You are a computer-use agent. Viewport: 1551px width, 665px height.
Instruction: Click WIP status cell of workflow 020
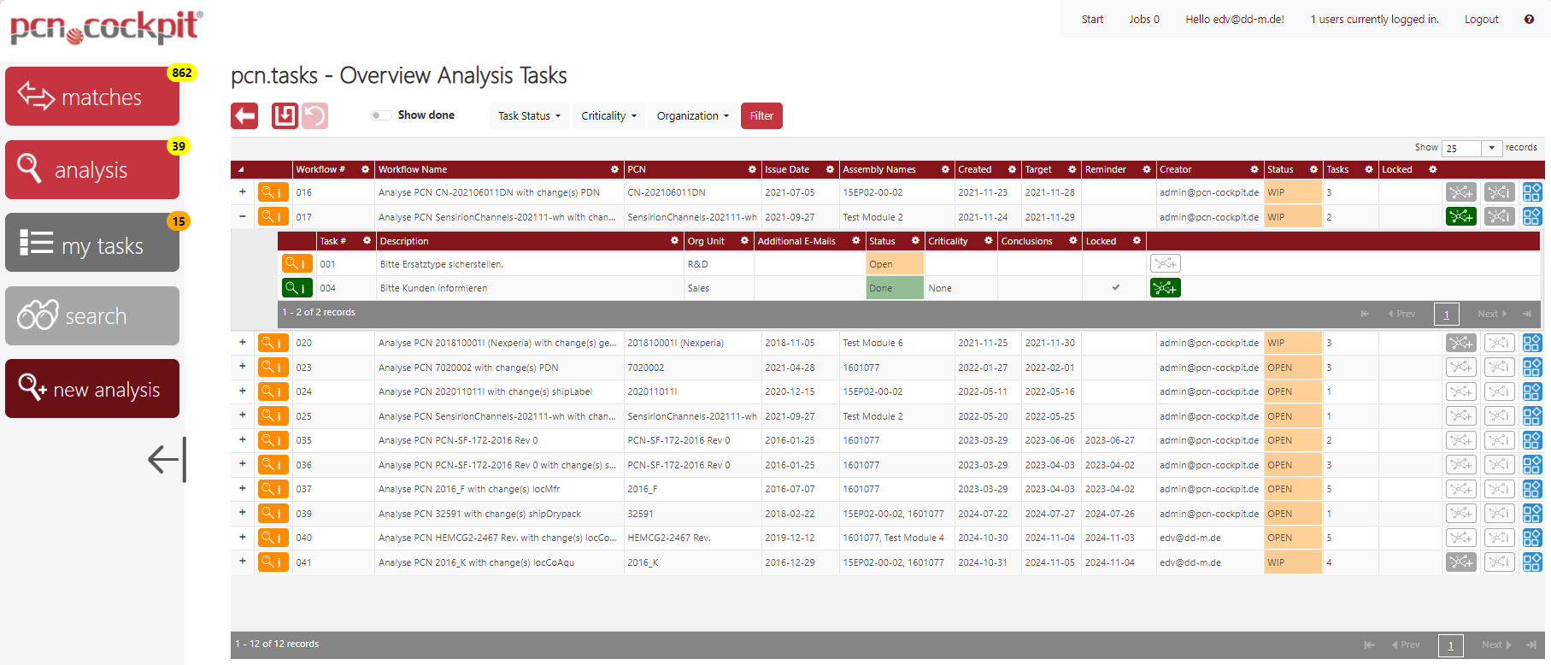point(1292,343)
